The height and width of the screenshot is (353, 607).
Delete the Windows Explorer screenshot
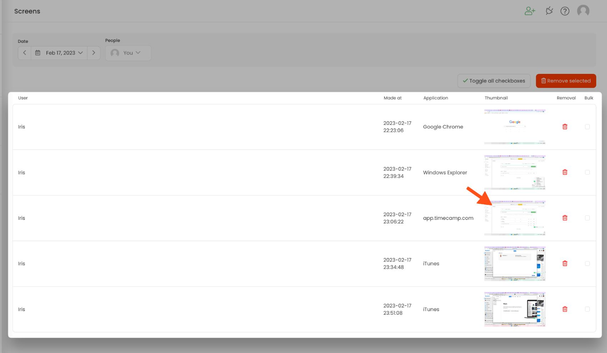(x=565, y=172)
